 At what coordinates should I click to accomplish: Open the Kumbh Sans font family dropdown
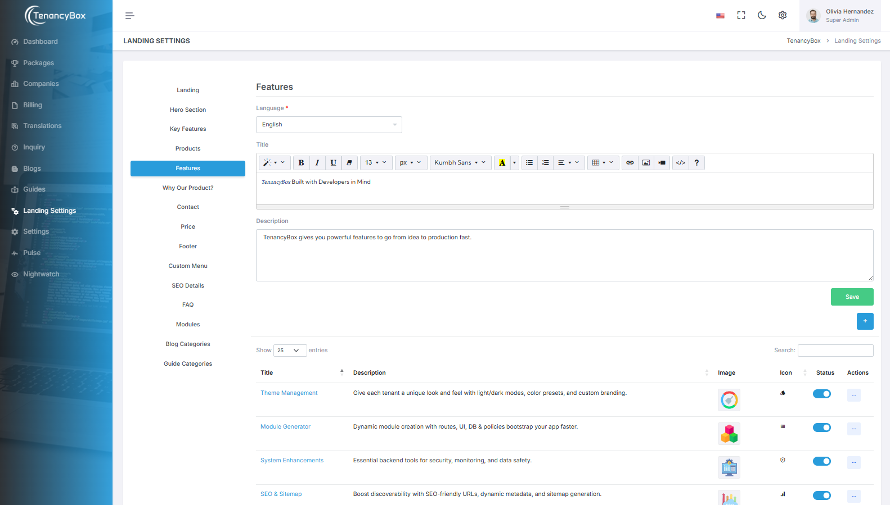click(x=460, y=163)
